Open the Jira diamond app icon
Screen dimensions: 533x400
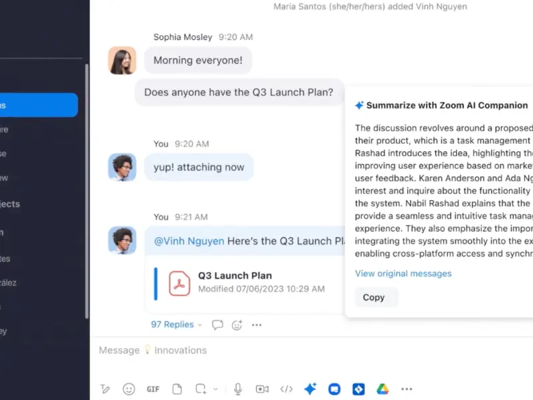(358, 389)
